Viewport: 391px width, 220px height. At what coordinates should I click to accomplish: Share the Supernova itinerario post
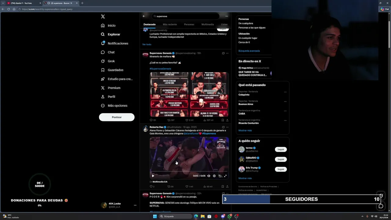[x=227, y=120]
